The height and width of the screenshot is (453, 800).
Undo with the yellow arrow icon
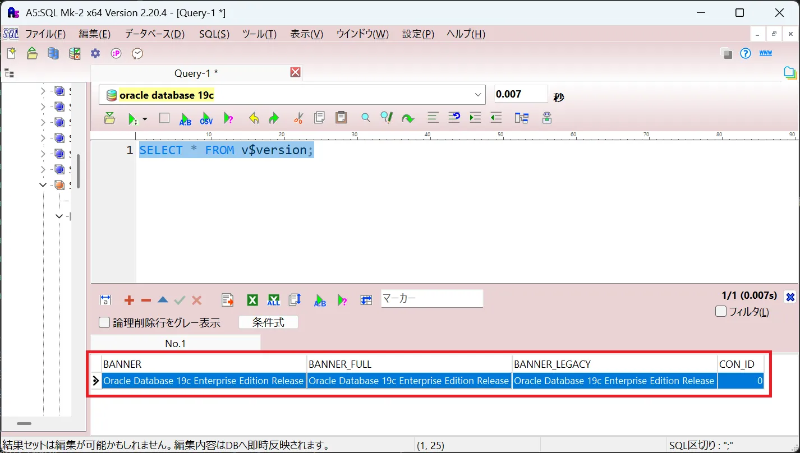254,118
